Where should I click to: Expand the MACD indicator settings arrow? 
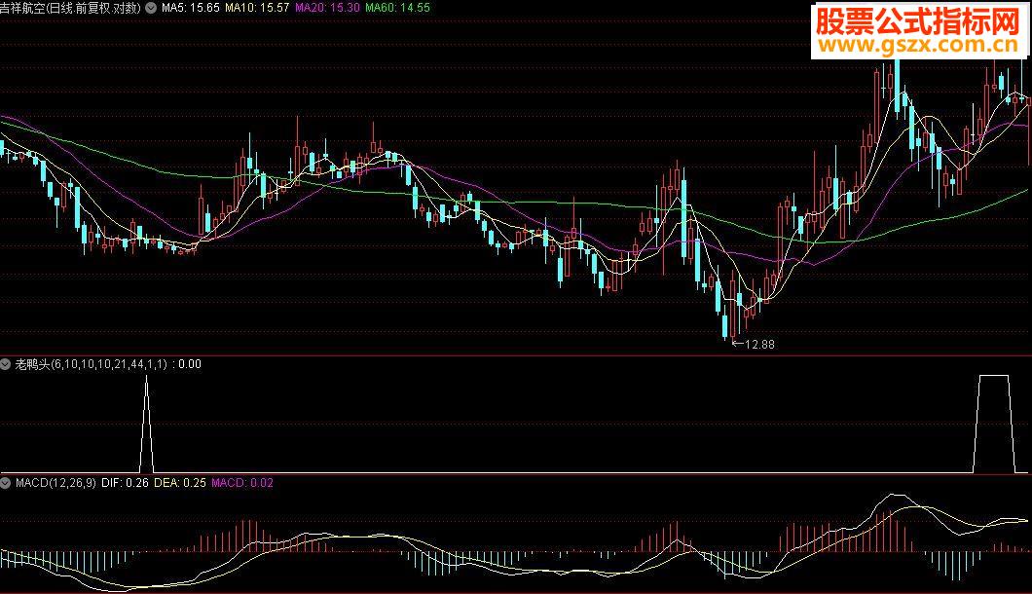tap(6, 483)
